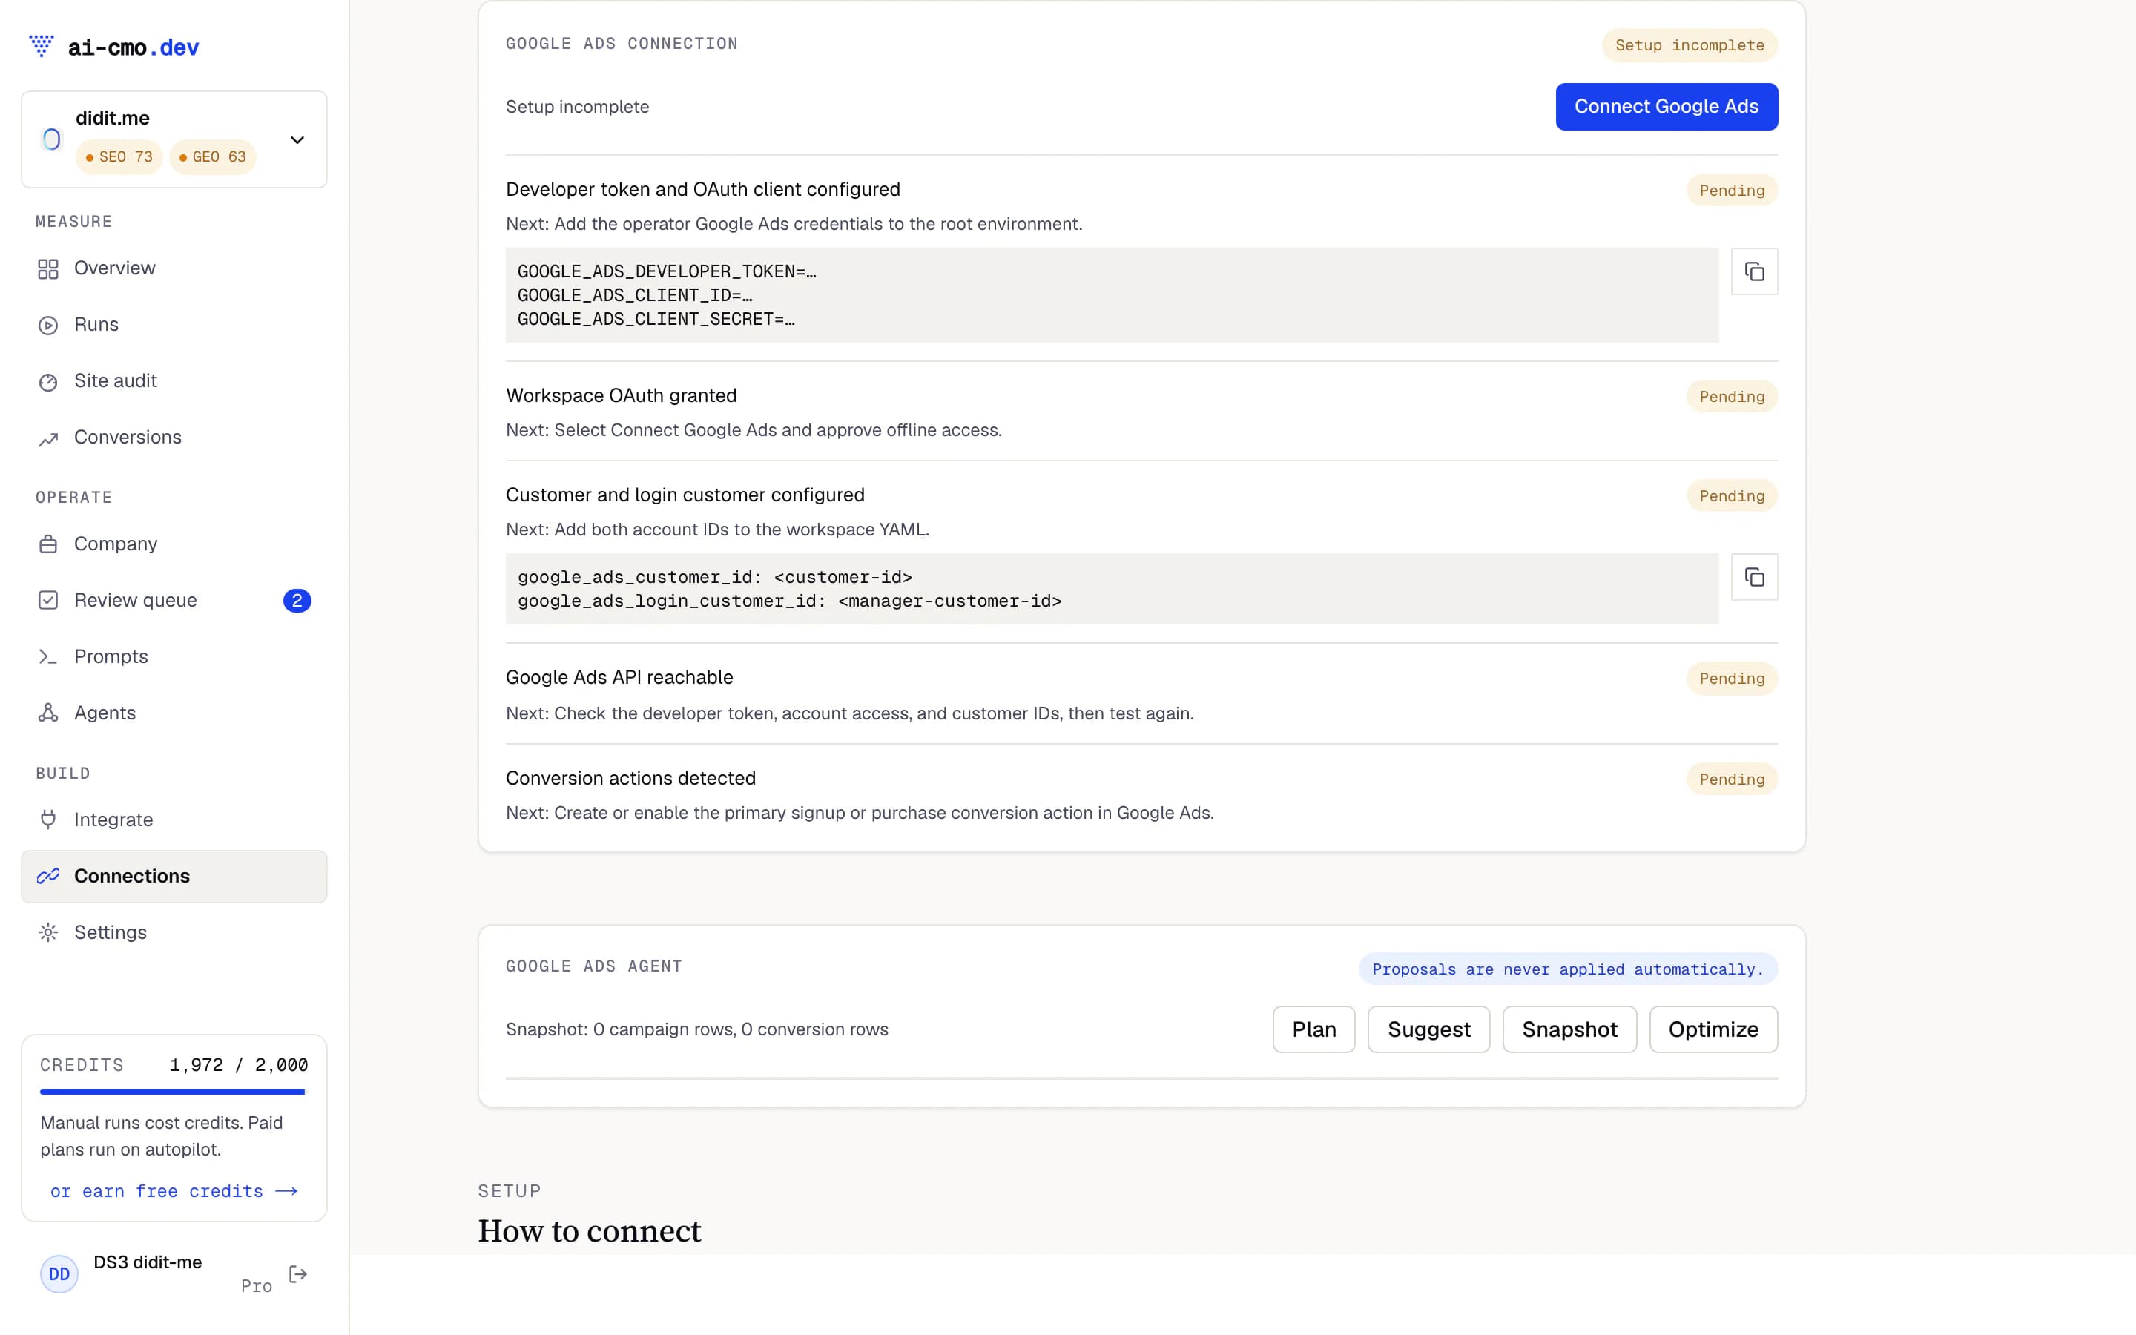
Task: Go to the Agents page label
Action: tap(105, 713)
